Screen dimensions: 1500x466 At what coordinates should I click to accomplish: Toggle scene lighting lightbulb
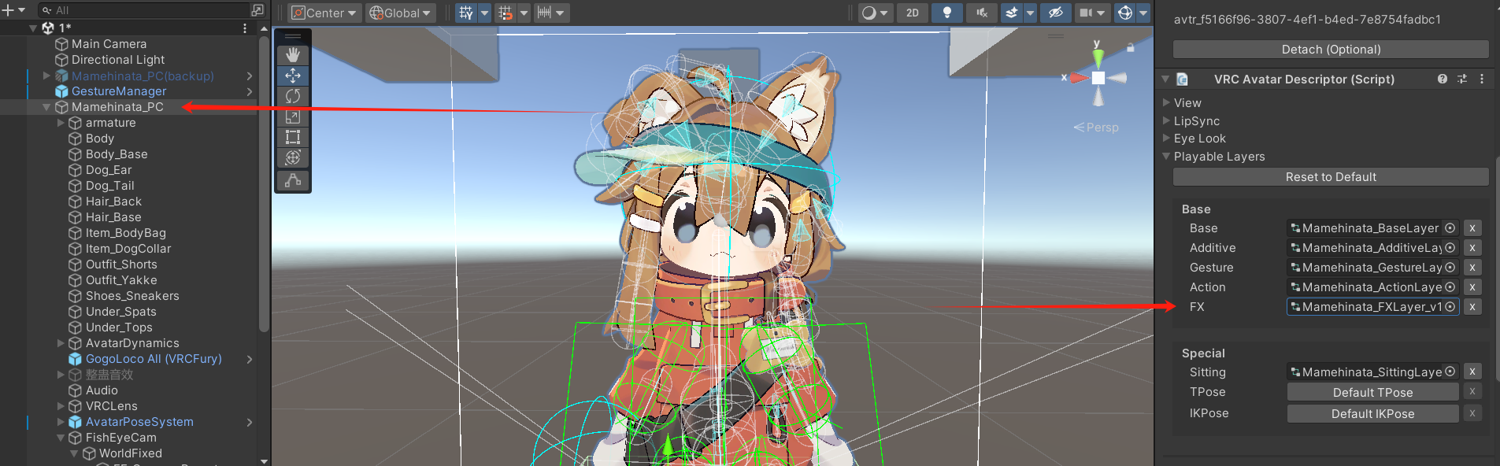947,13
